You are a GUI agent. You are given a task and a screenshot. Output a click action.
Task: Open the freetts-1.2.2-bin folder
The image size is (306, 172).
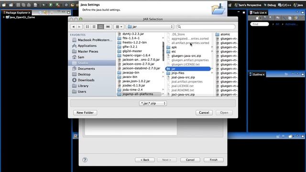134,43
